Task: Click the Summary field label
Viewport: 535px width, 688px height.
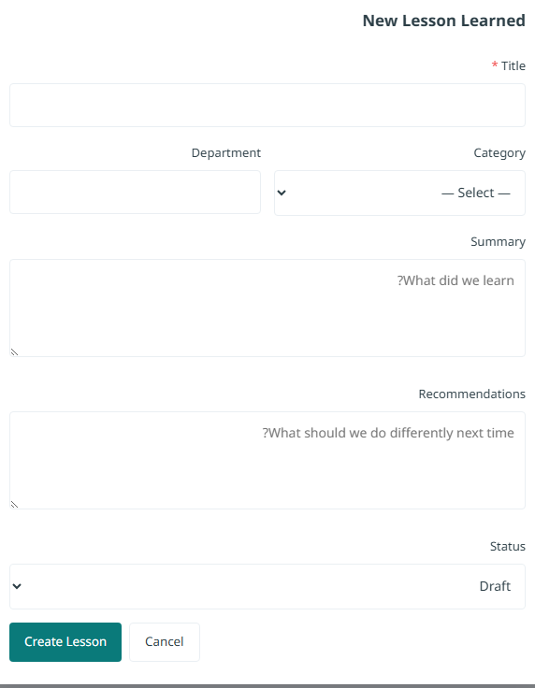Action: pos(498,242)
